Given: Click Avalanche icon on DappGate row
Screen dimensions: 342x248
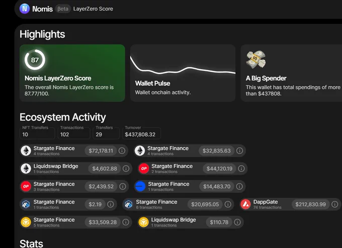Looking at the screenshot, I should (x=245, y=204).
